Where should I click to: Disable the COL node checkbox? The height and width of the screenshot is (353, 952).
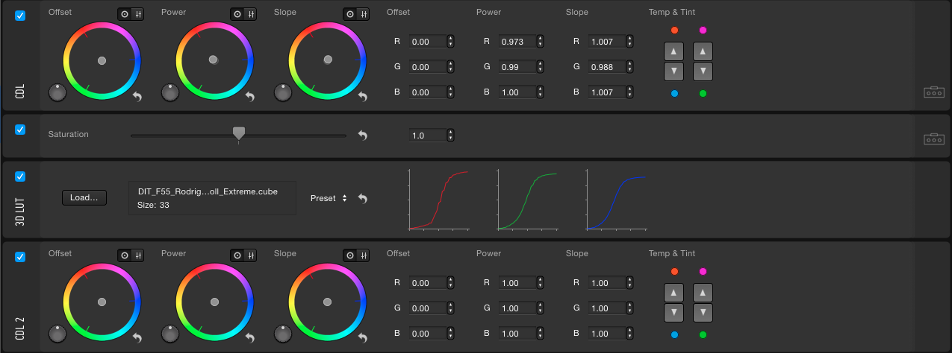click(x=20, y=16)
